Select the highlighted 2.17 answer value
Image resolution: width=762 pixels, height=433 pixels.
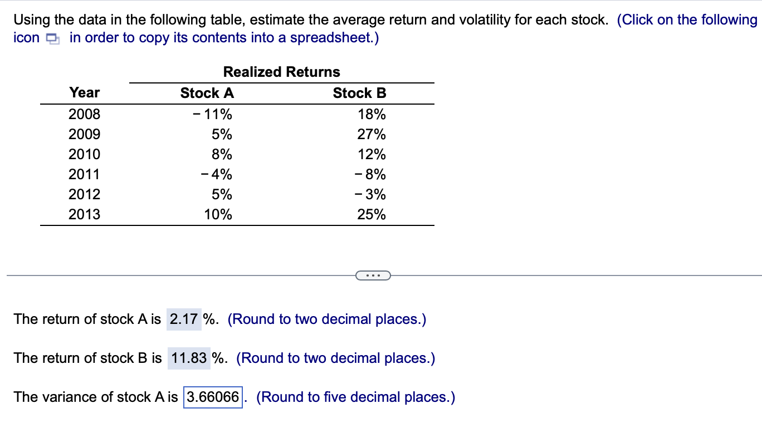[183, 319]
